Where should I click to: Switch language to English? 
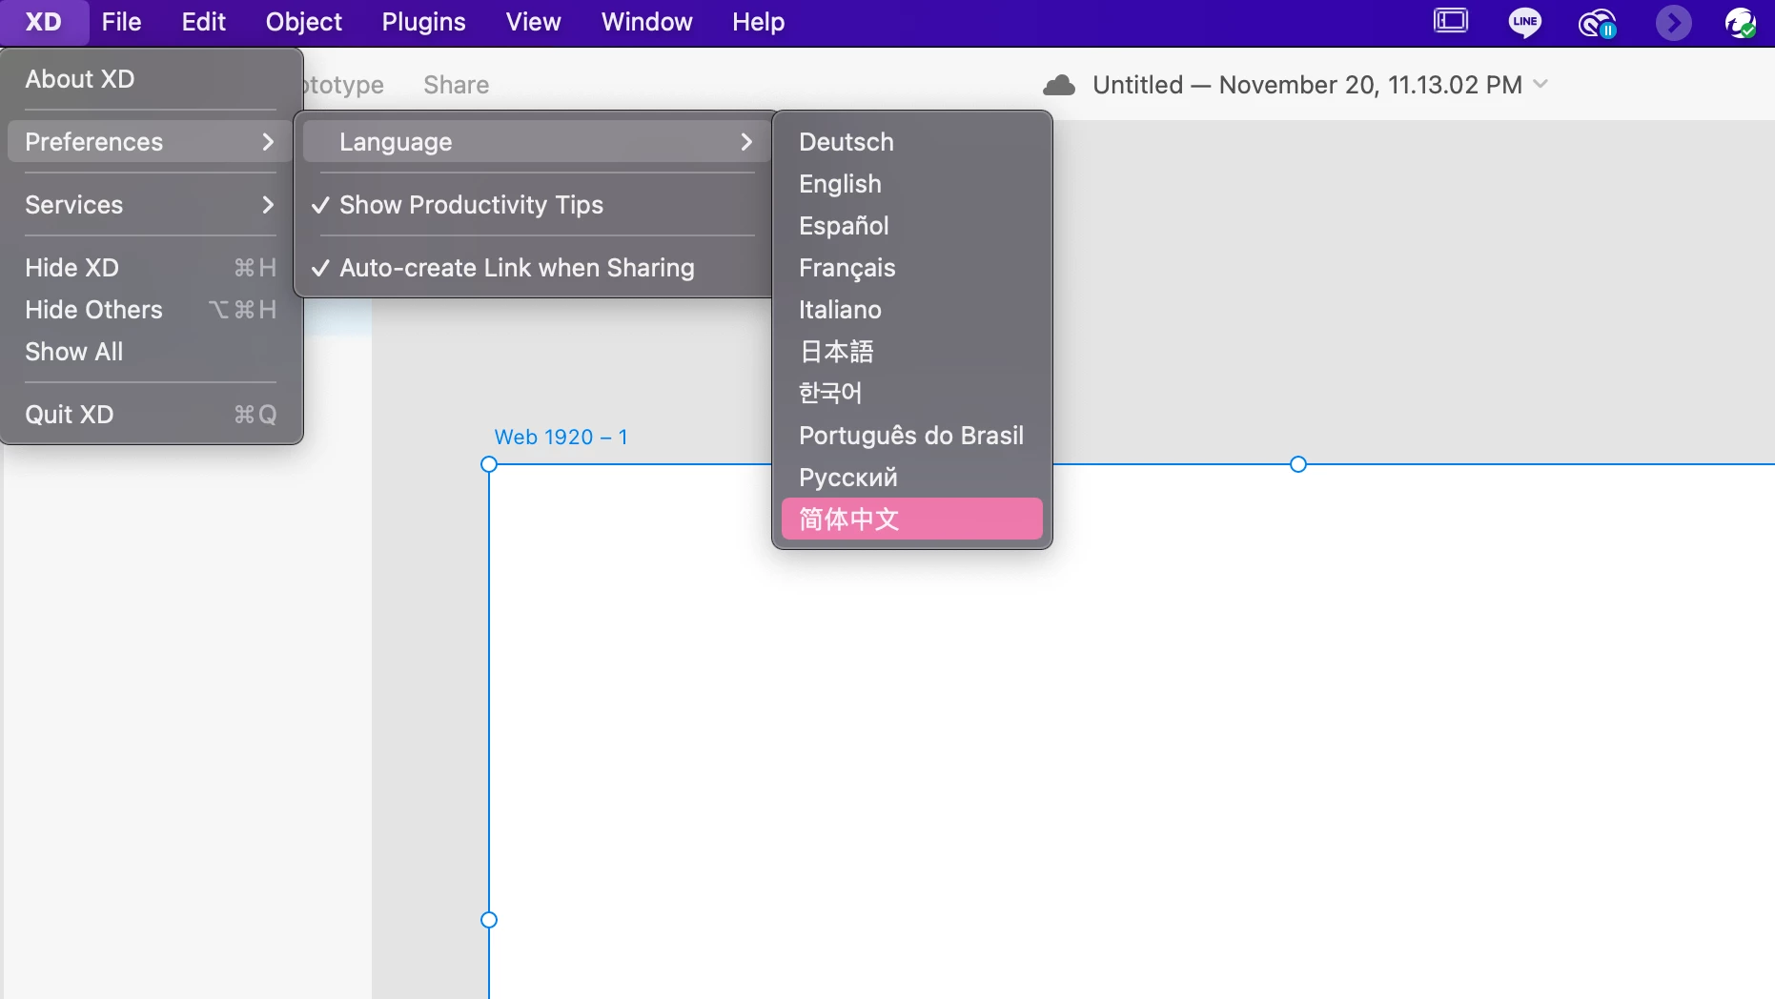[912, 184]
